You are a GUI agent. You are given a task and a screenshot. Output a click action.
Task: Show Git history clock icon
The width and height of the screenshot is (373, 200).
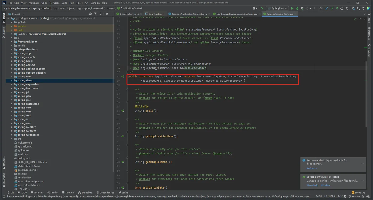pyautogui.click(x=342, y=9)
